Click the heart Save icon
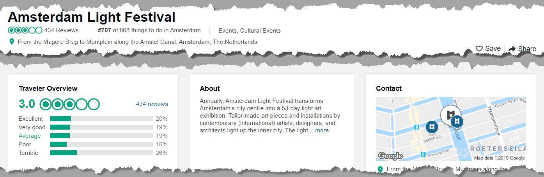 (x=479, y=49)
